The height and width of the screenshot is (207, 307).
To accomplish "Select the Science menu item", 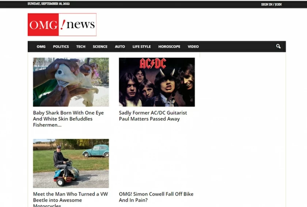I will tap(100, 47).
